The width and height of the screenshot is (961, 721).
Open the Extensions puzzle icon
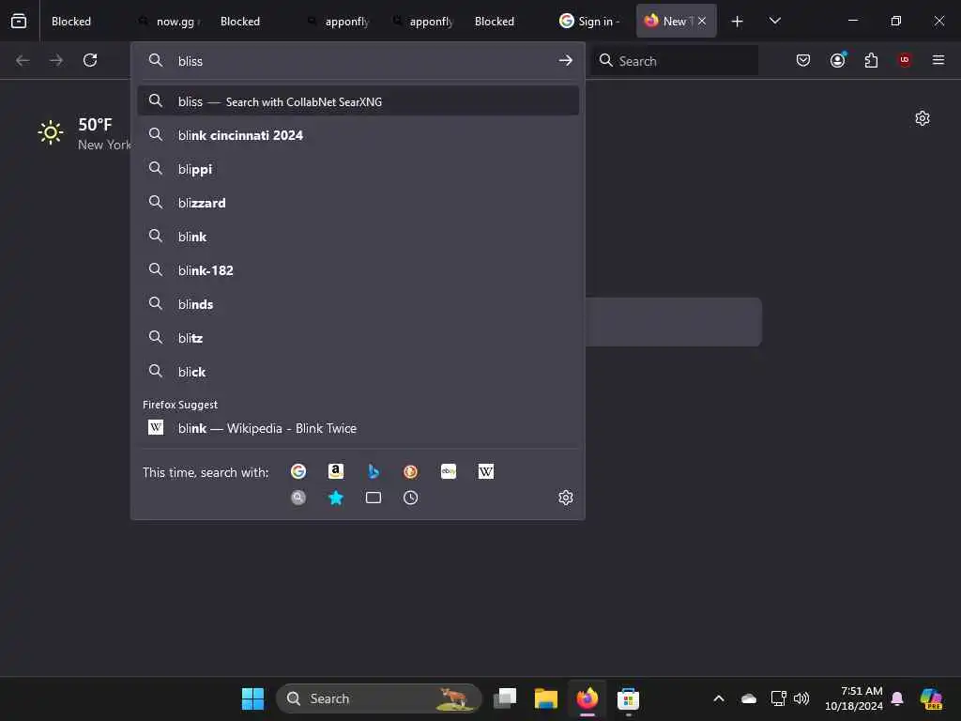(871, 60)
